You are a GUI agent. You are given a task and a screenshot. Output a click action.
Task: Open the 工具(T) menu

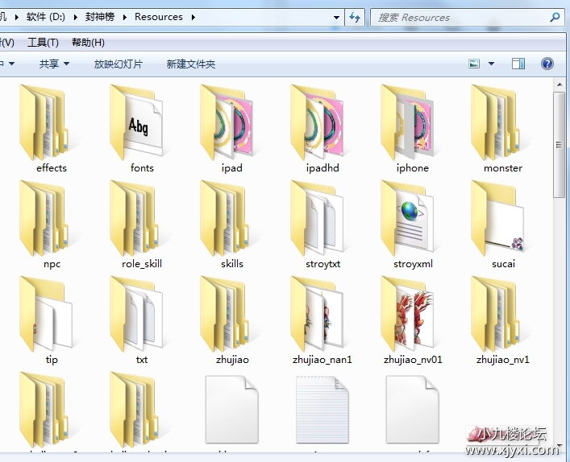(x=43, y=43)
